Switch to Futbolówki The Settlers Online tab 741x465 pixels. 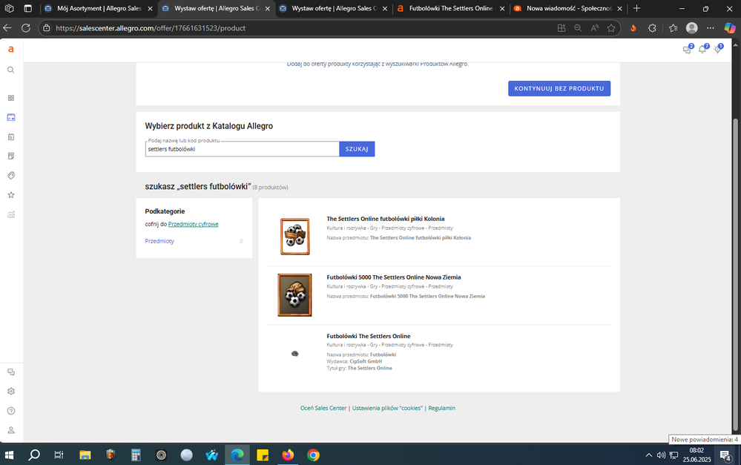450,8
